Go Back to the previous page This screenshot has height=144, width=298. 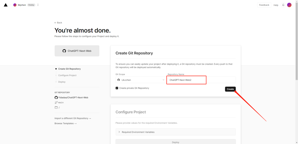click(x=58, y=23)
